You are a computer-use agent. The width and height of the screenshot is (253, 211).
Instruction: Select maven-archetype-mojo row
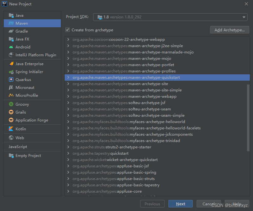[157, 59]
